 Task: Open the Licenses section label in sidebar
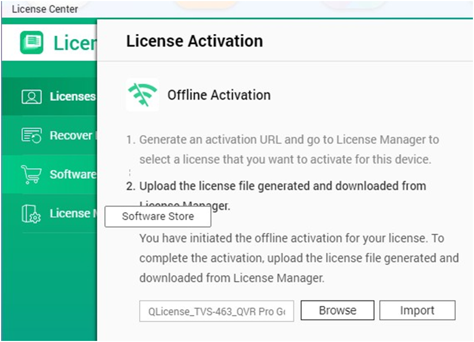point(72,97)
